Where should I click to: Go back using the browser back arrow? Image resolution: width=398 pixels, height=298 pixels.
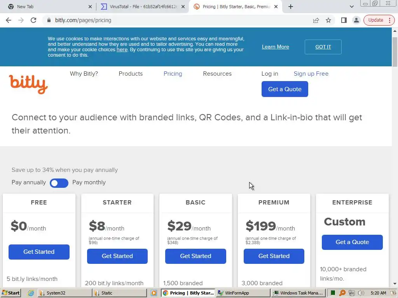[9, 20]
